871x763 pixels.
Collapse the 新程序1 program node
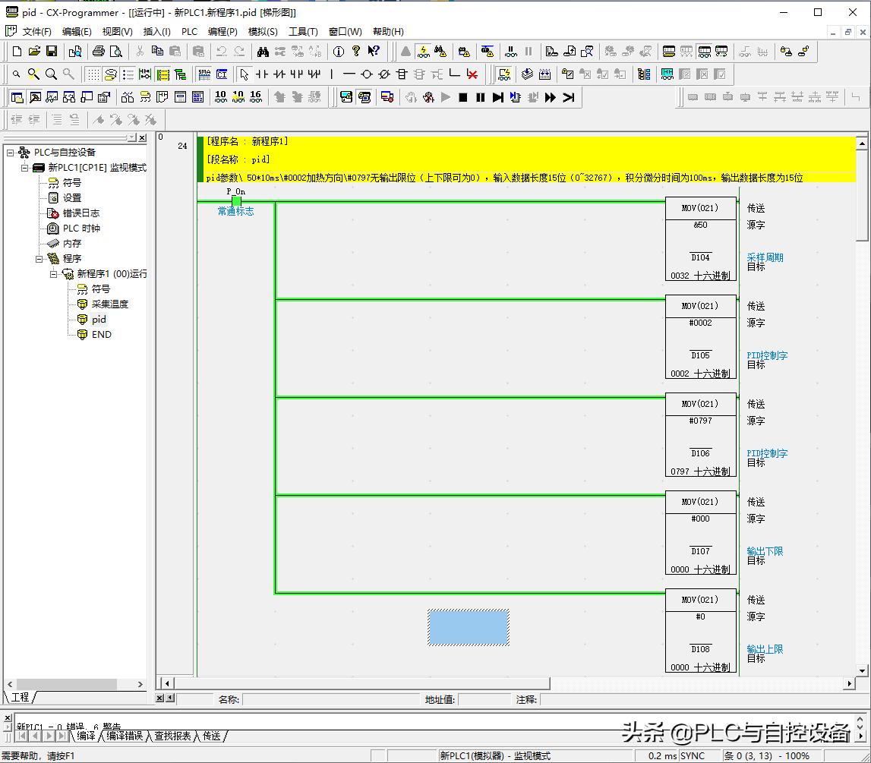54,274
